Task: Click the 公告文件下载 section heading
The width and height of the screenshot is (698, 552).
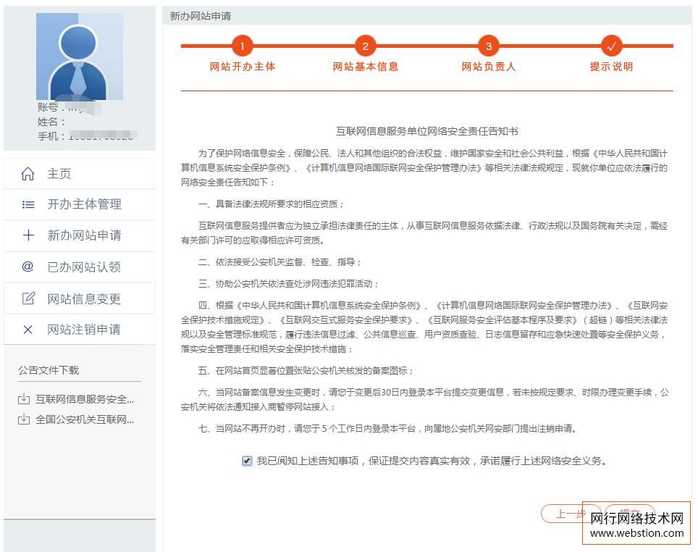Action: click(x=49, y=370)
